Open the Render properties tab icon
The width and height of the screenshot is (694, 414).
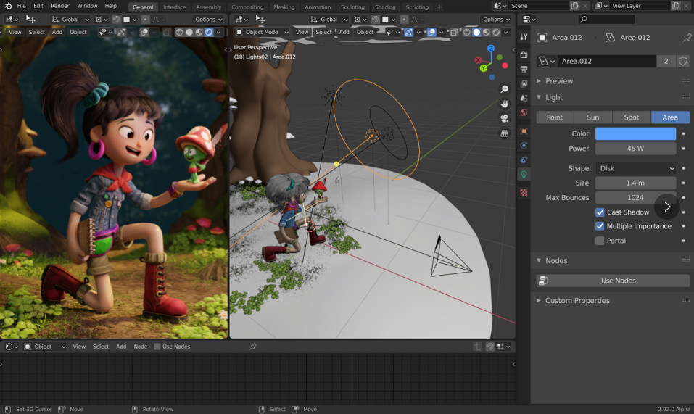coord(524,55)
